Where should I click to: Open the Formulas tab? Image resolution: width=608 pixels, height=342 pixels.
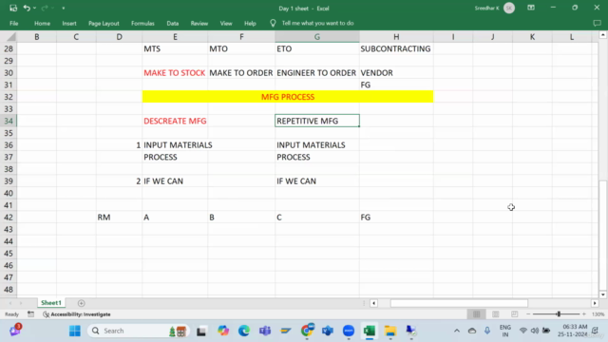[142, 23]
